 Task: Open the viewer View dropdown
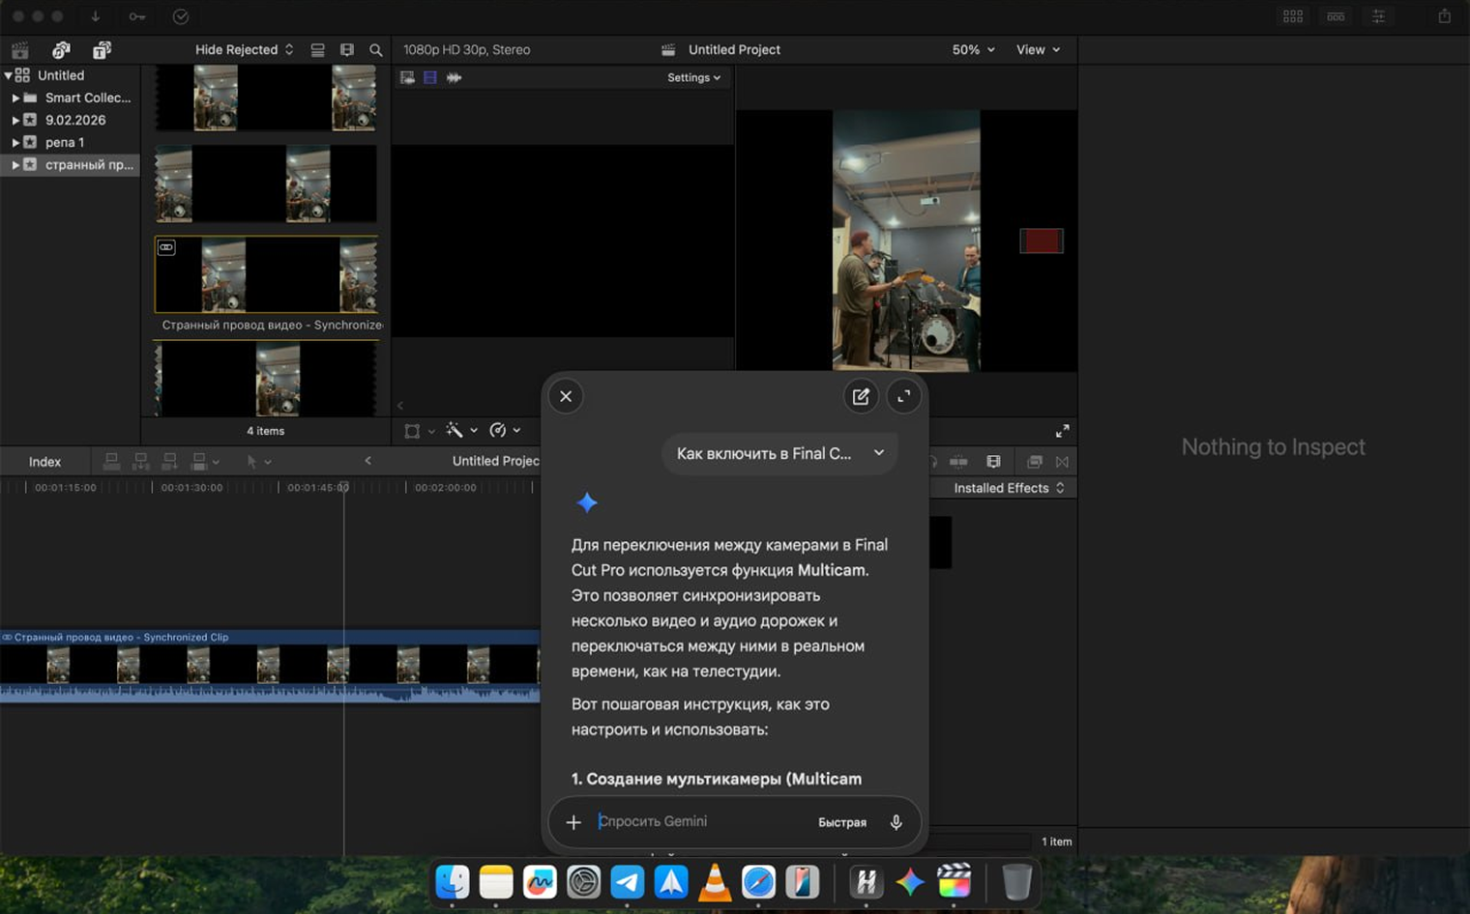point(1038,49)
